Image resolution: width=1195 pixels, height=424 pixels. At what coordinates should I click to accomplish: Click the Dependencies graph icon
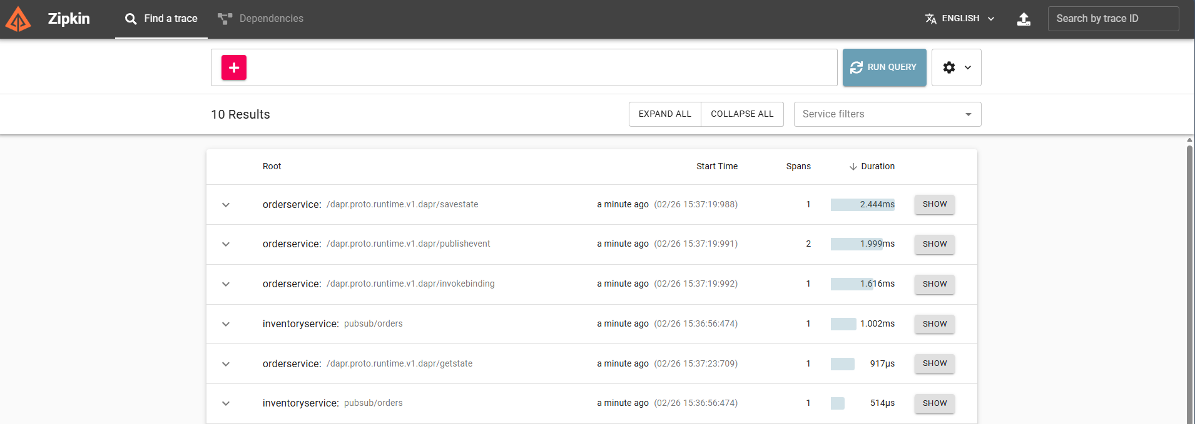pos(225,19)
